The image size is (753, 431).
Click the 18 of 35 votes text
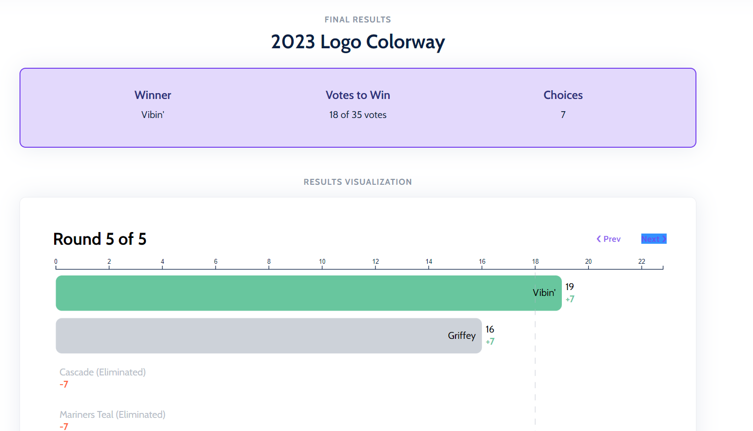[357, 115]
